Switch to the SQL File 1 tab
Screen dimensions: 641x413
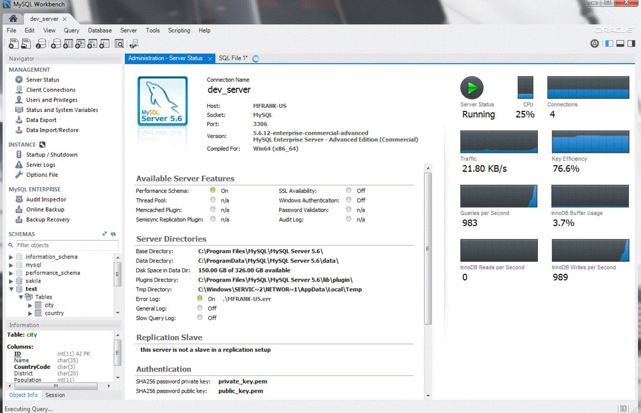click(233, 58)
